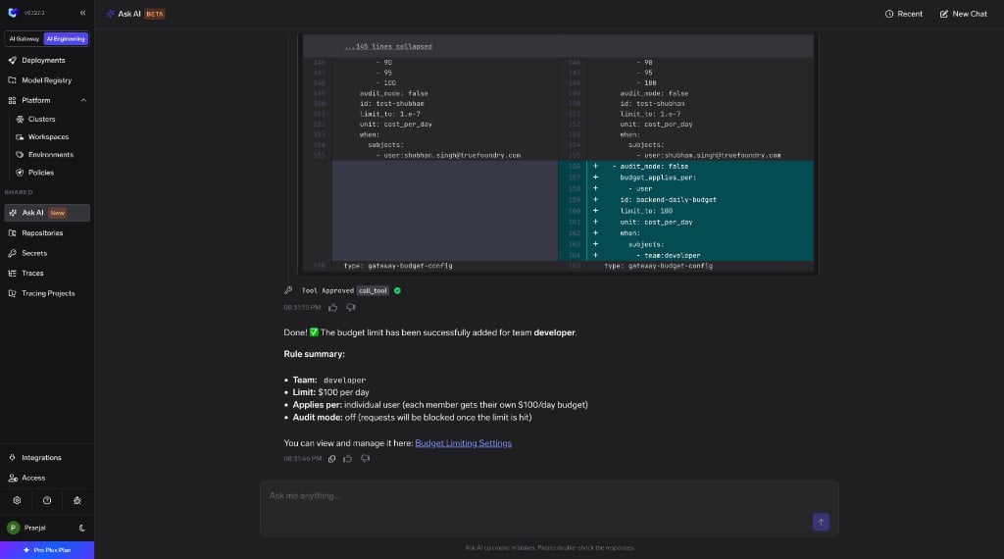Click the diff line '- team:developer'
This screenshot has height=559, width=1004.
pos(668,256)
